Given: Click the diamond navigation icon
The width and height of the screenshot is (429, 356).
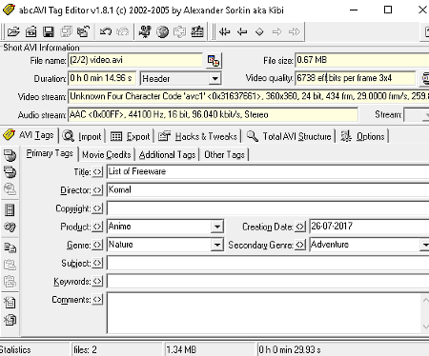Looking at the screenshot, I should (259, 31).
